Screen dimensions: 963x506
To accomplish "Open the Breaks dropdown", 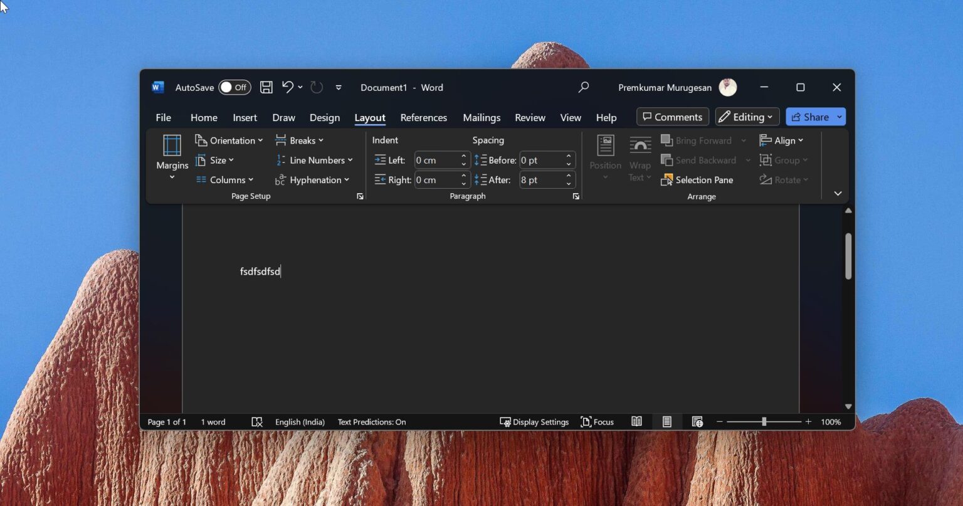I will [x=300, y=140].
